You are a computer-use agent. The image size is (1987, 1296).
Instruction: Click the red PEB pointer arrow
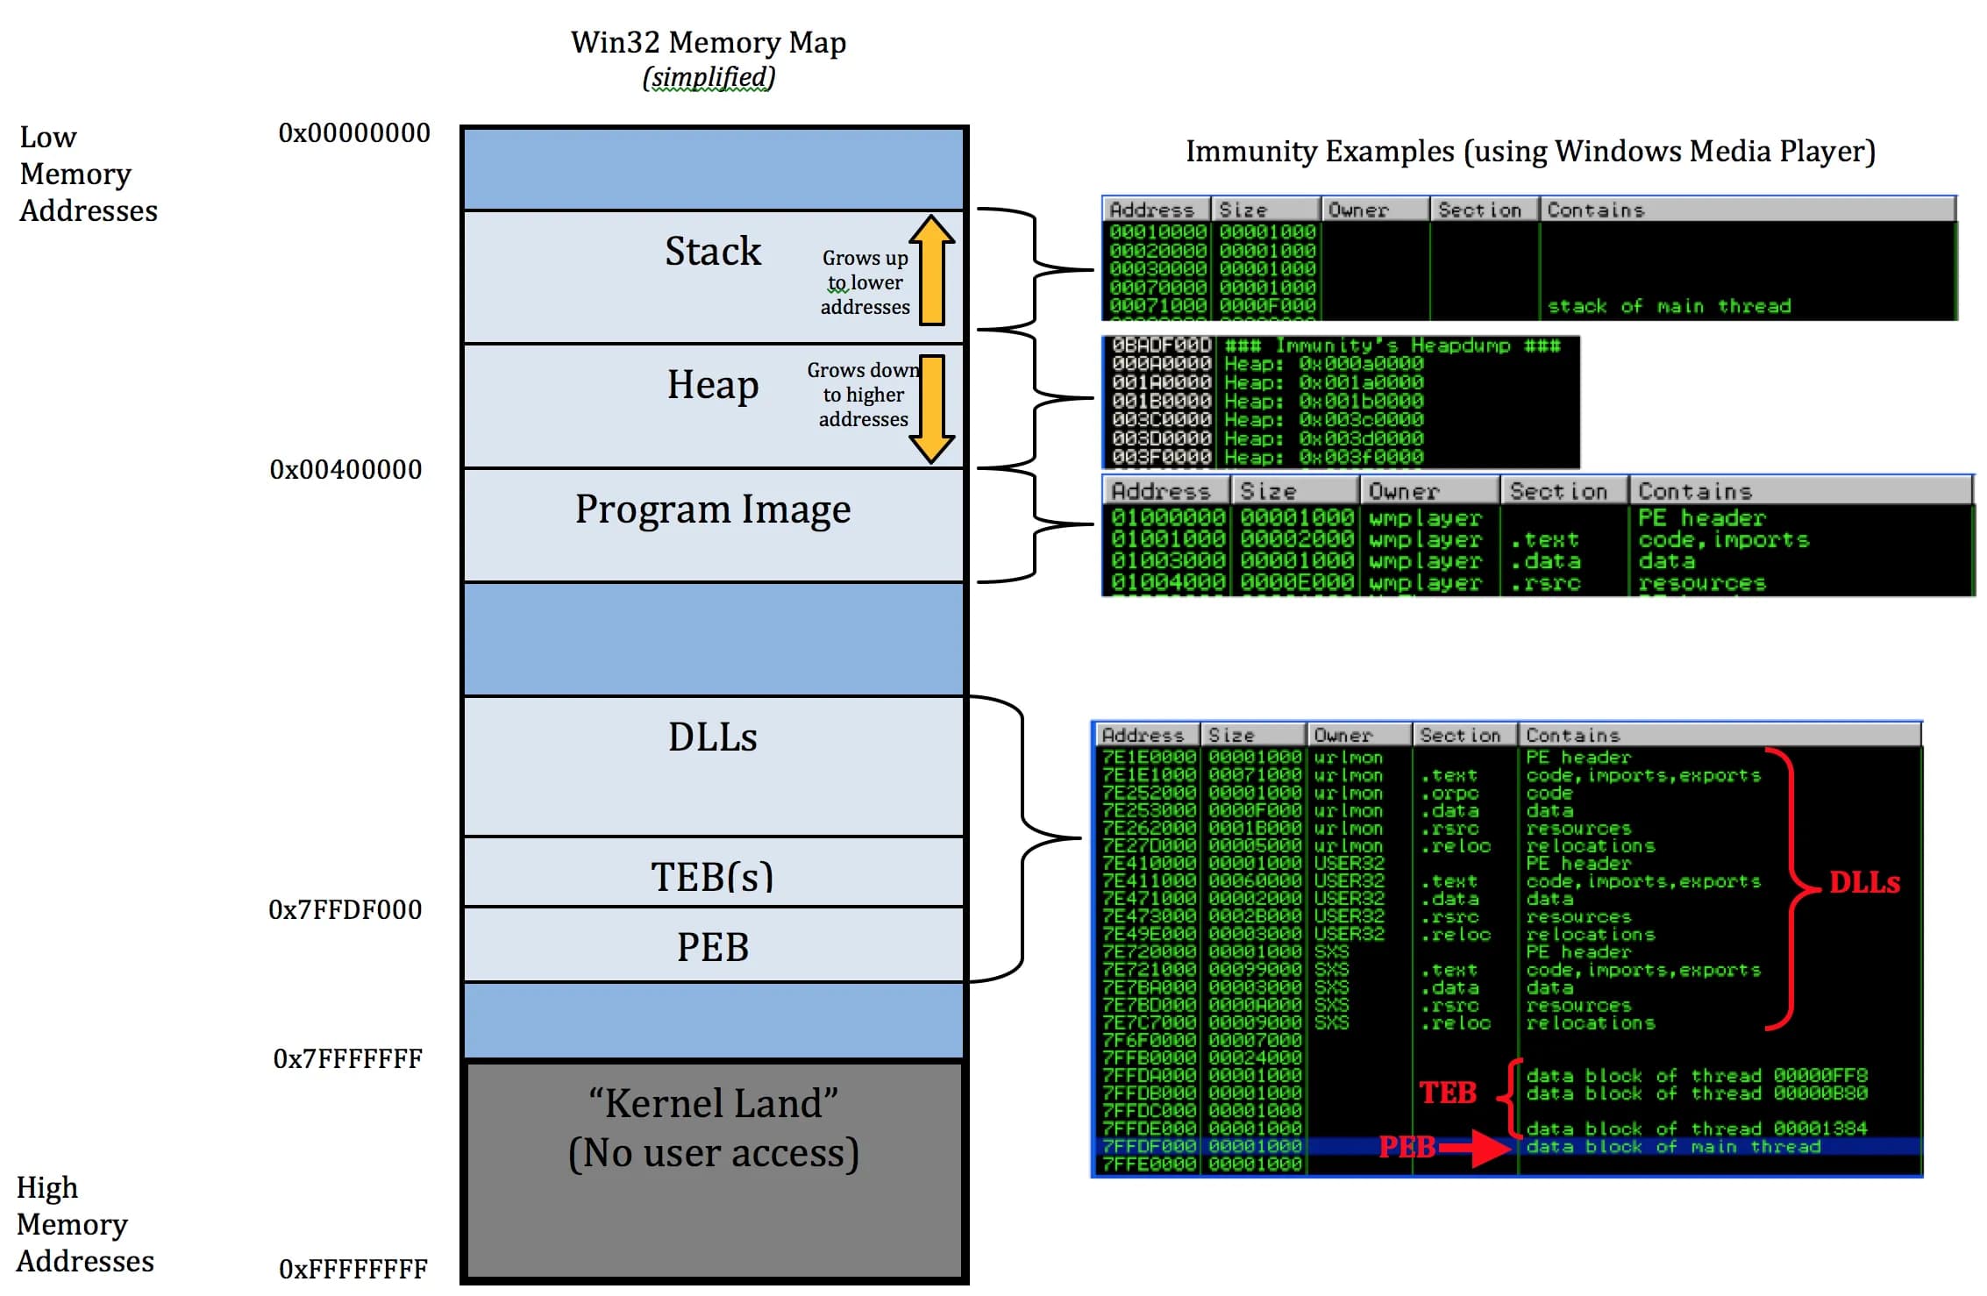click(1487, 1148)
